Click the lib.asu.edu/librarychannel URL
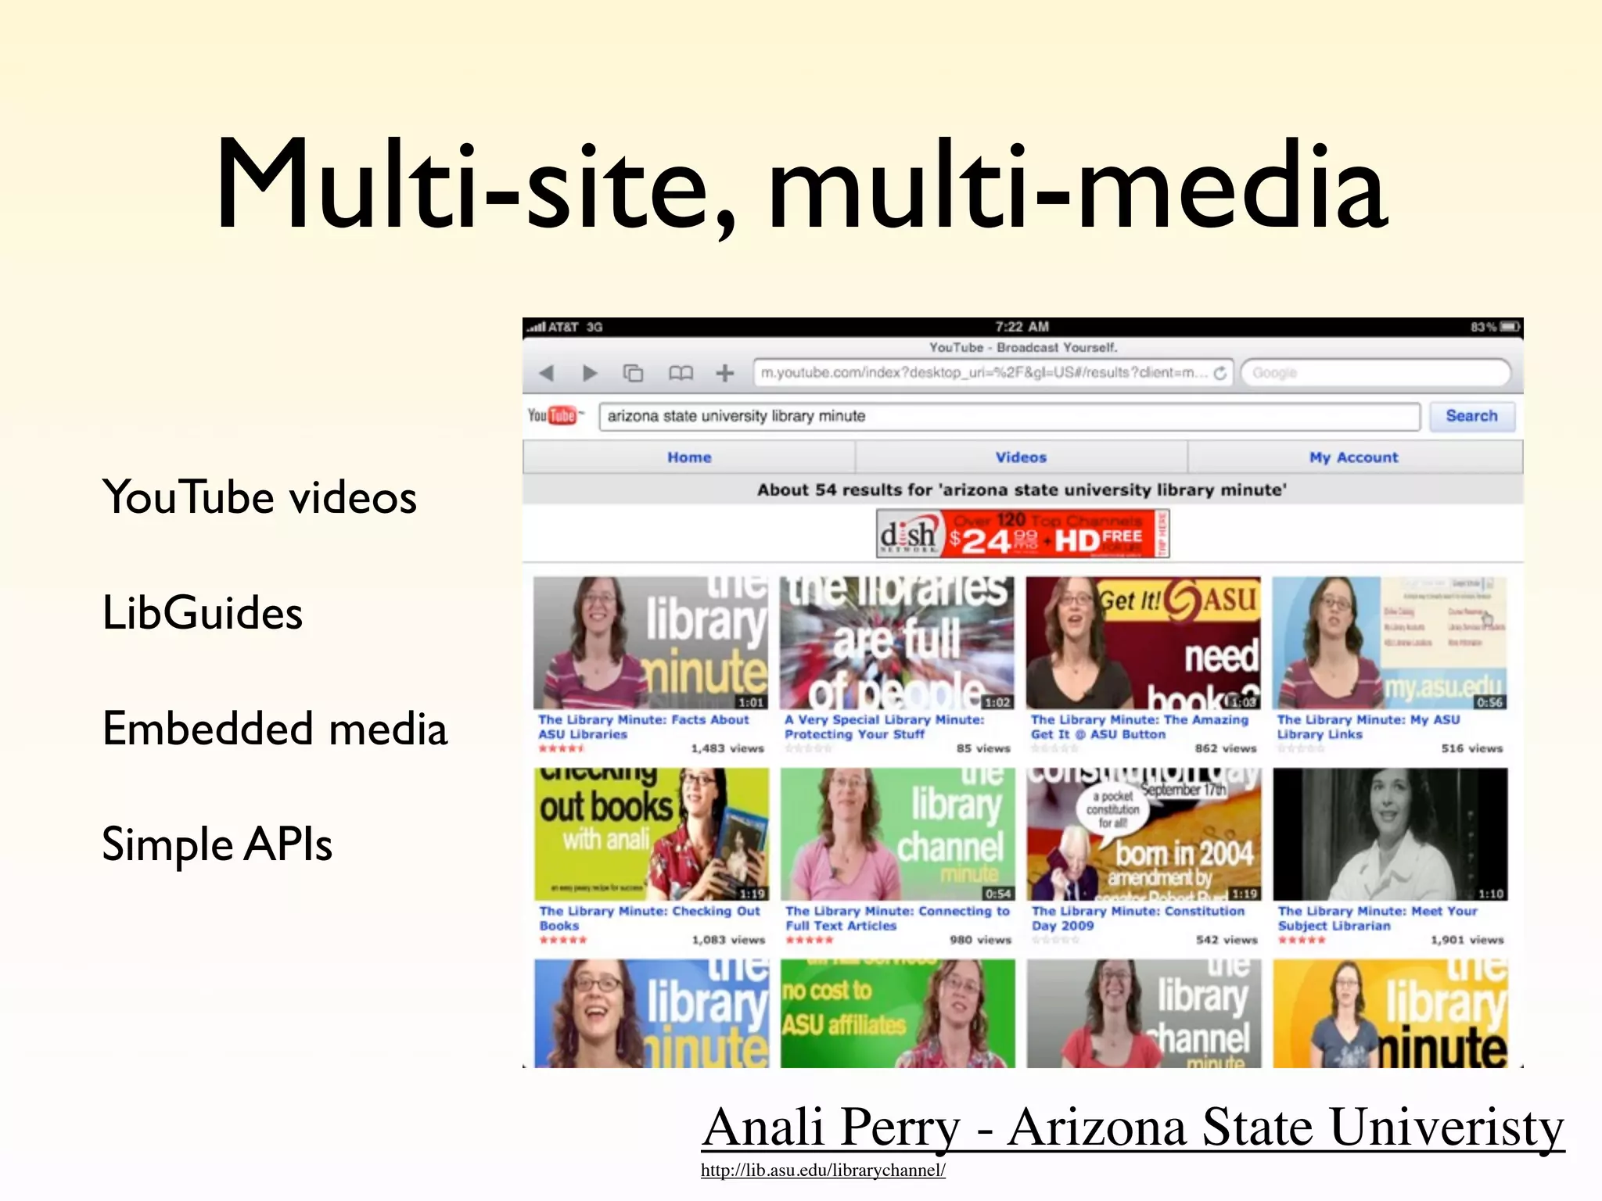1602x1201 pixels. tap(823, 1171)
